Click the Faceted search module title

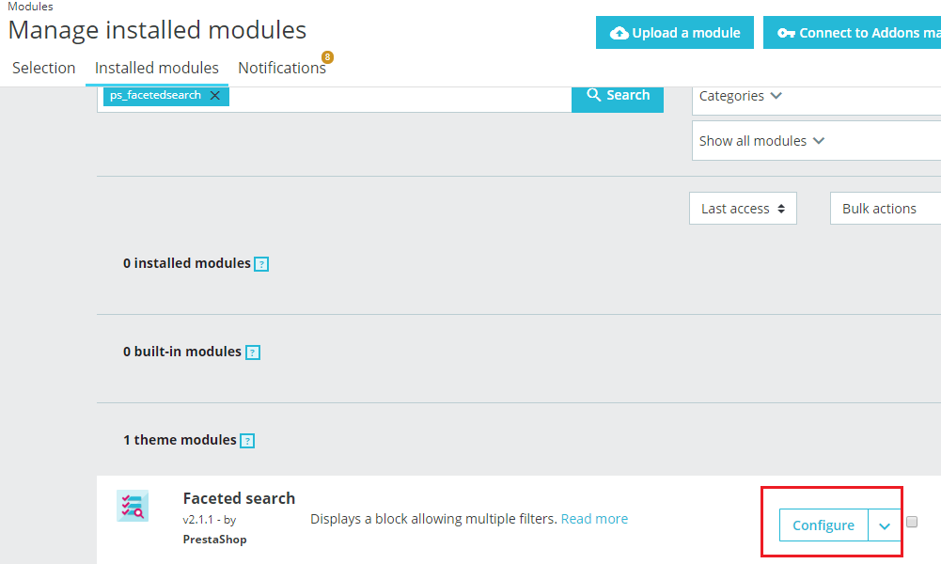[x=239, y=498]
